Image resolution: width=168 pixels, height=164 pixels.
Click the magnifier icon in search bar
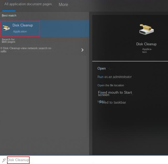[x=4, y=160]
